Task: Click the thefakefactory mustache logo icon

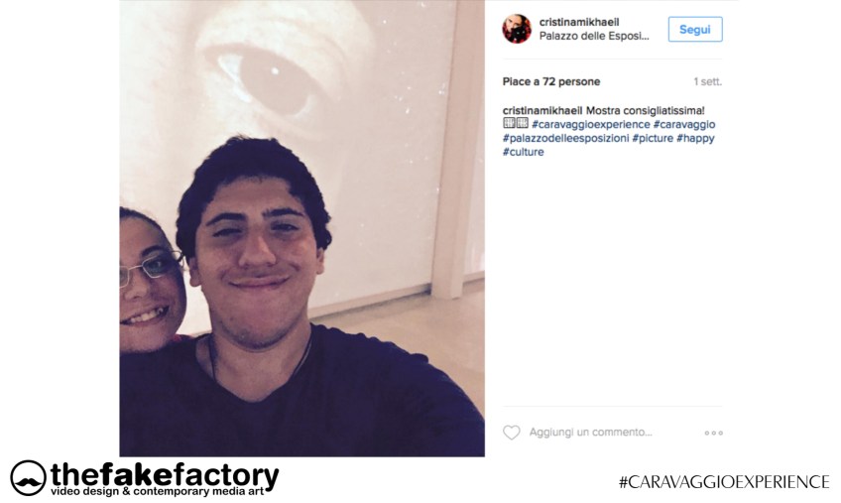Action: coord(28,477)
